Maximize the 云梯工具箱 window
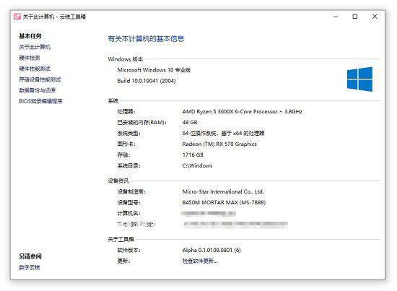397x291 pixels. 355,17
